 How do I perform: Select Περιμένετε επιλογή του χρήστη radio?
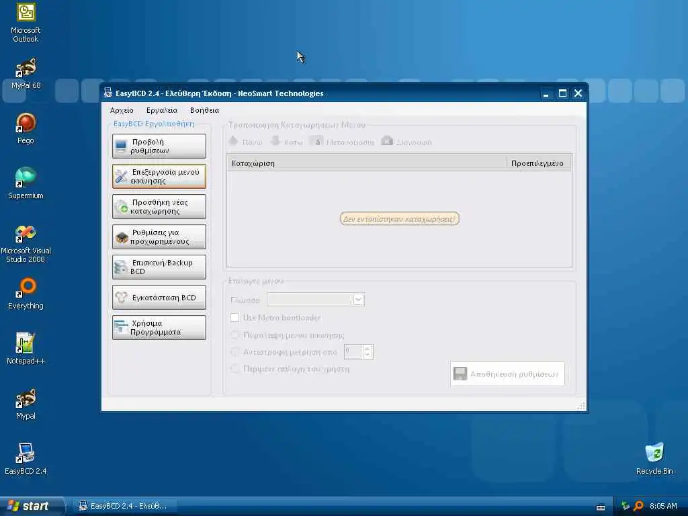234,369
